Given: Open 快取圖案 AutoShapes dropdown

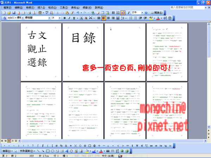Looking at the screenshot, I should point(27,151).
